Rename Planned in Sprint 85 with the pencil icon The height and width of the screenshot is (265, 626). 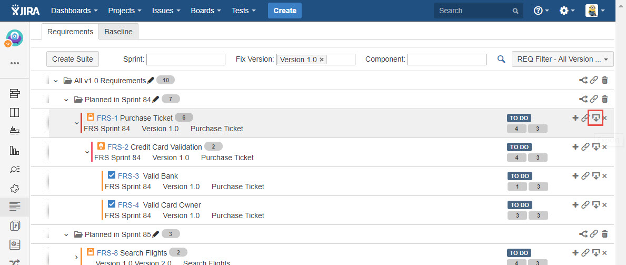[156, 234]
